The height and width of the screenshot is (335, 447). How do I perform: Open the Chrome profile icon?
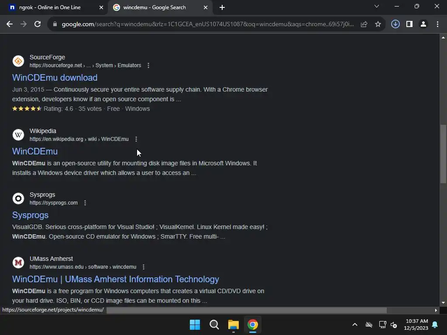(x=423, y=24)
